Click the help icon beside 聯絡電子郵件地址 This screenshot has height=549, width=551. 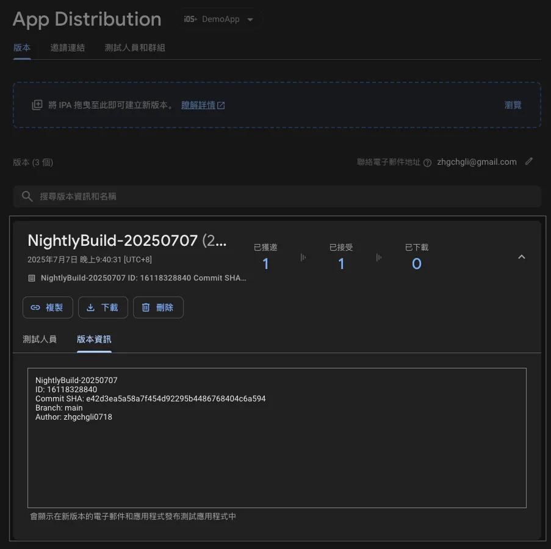pos(427,163)
